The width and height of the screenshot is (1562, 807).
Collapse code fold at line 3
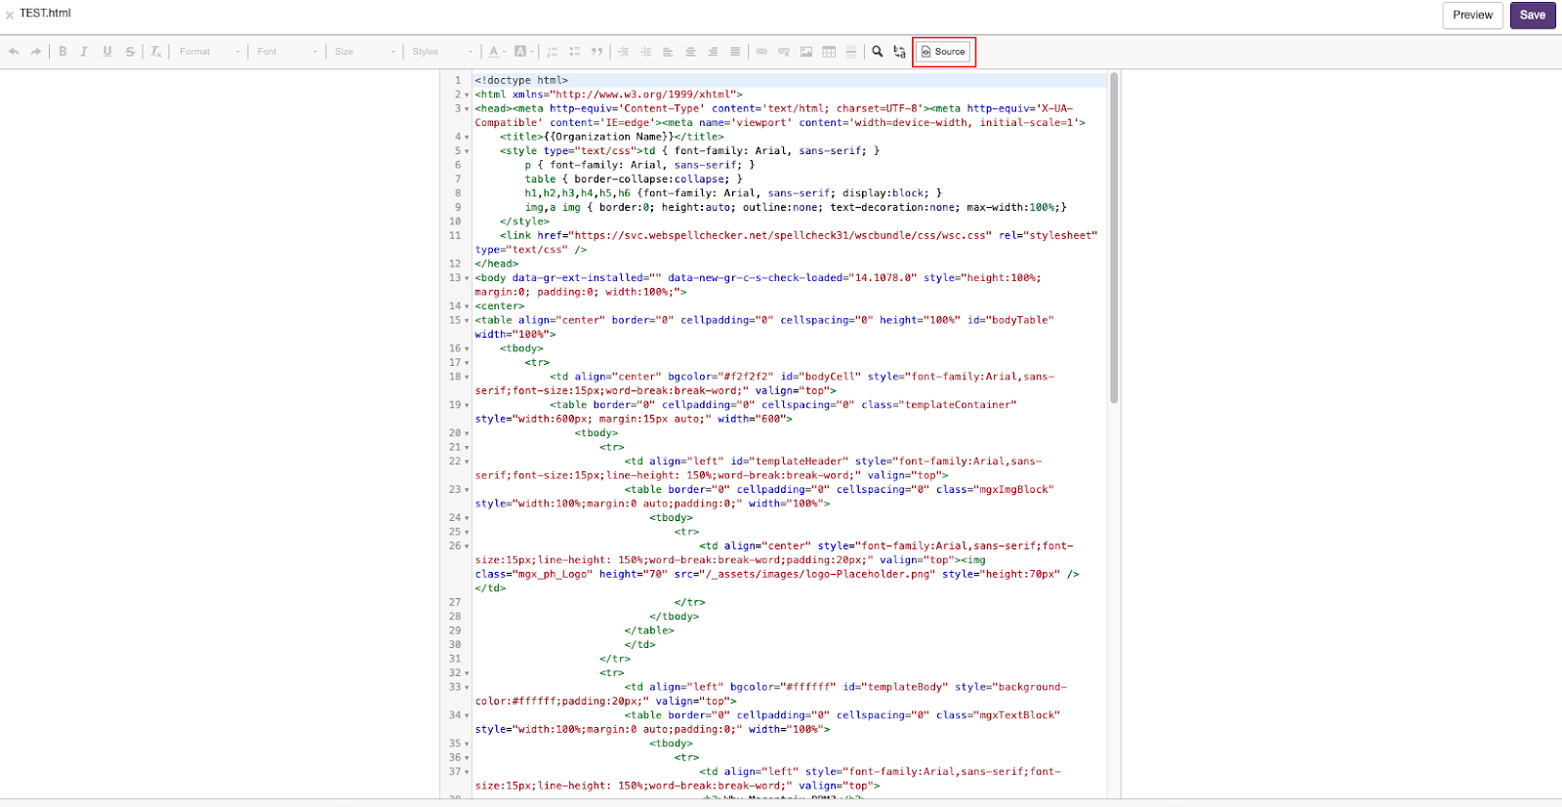pos(468,109)
